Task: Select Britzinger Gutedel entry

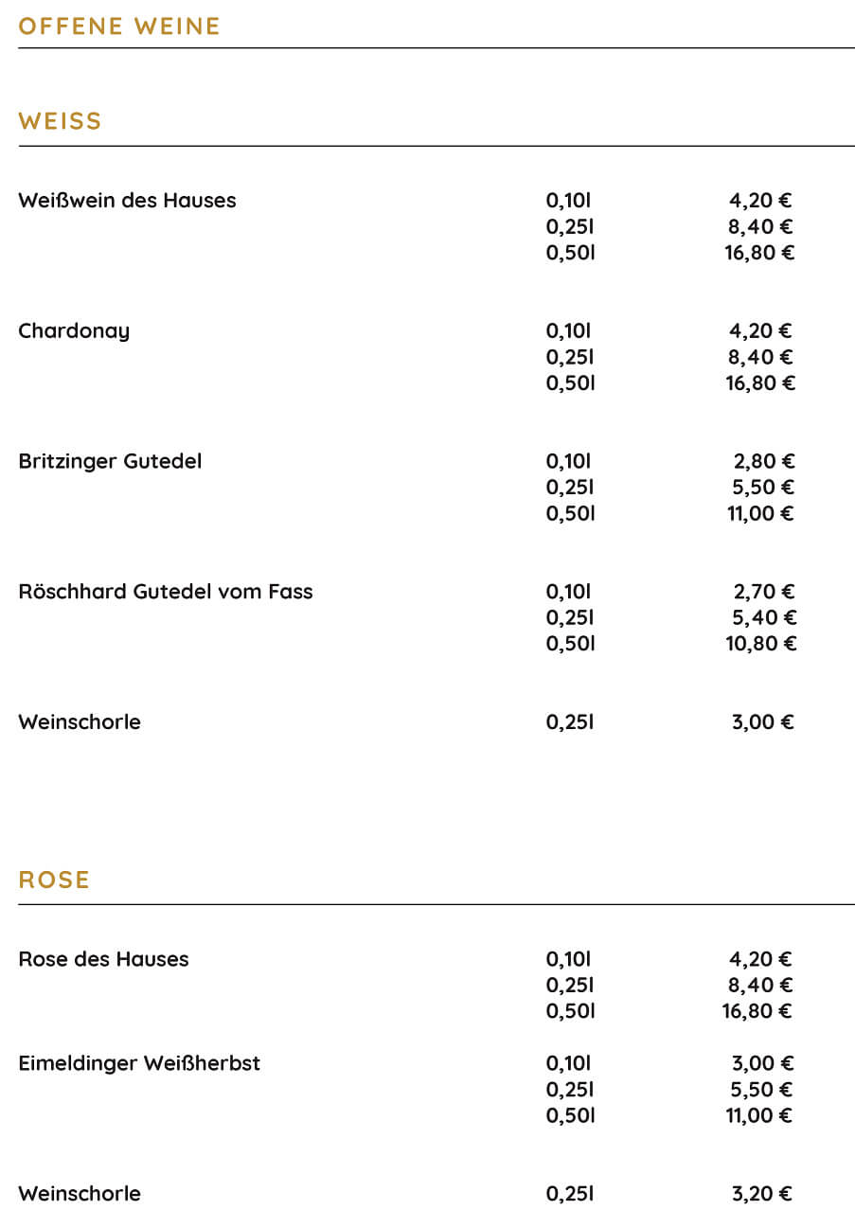Action: [x=110, y=462]
